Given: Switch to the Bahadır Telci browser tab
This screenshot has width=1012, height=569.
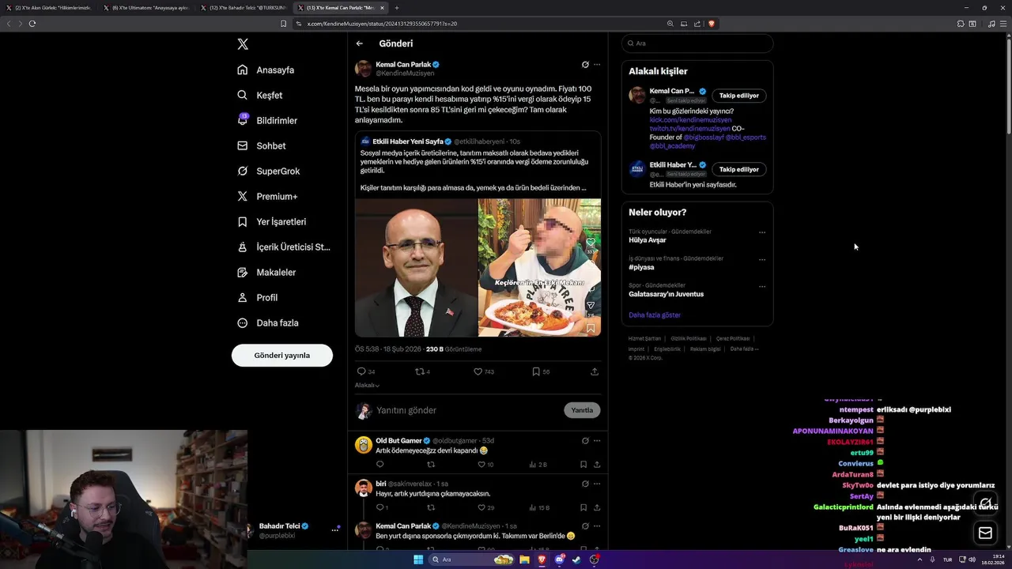Looking at the screenshot, I should (244, 8).
